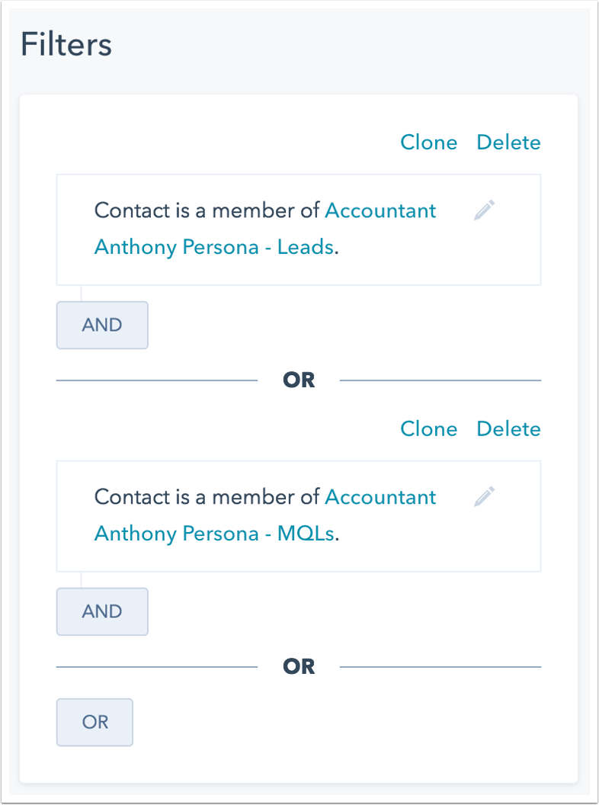This screenshot has height=805, width=599.
Task: Delete the MQLs persona filter group
Action: (508, 429)
